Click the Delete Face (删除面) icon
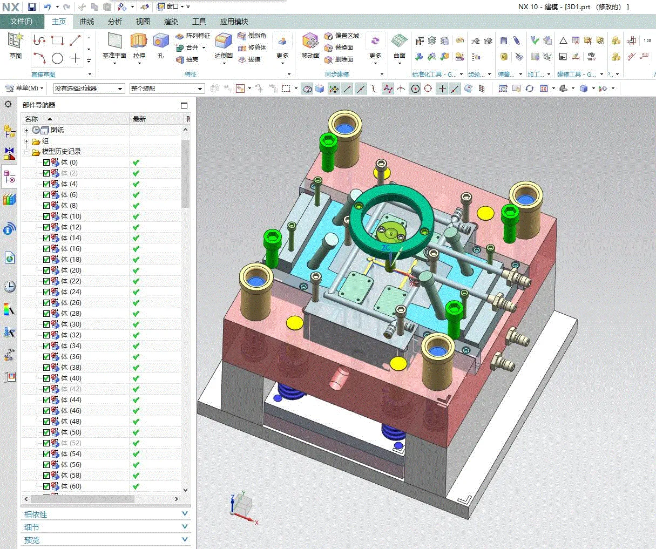This screenshot has height=549, width=656. (329, 59)
